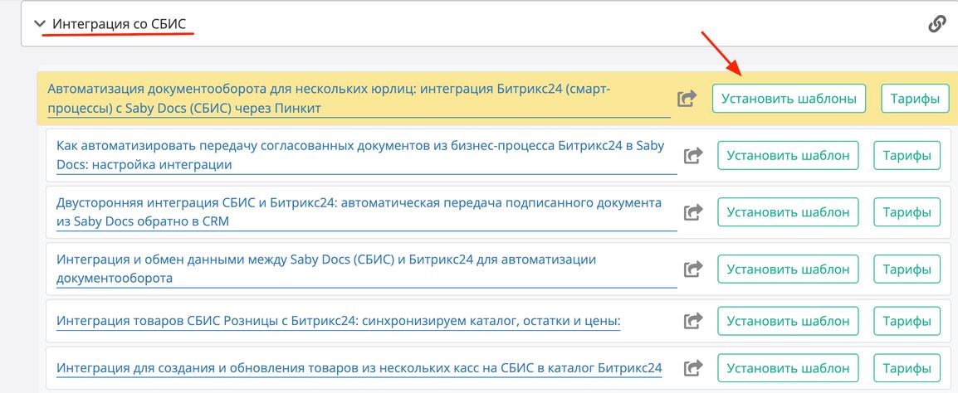958x393 pixels.
Task: Install template for SBIS Retail products integration
Action: pyautogui.click(x=788, y=321)
